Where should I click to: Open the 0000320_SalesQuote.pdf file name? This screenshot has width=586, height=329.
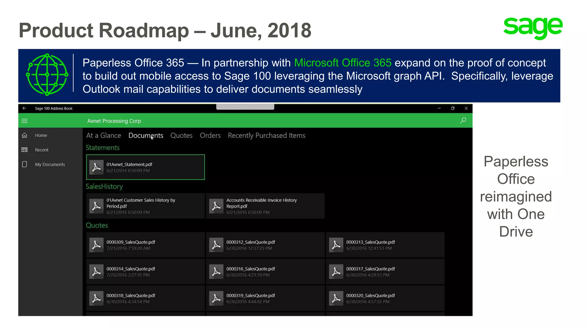coord(371,296)
